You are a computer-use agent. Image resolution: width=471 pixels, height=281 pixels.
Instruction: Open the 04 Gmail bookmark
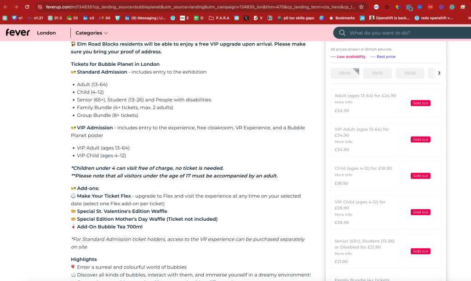pyautogui.click(x=104, y=18)
